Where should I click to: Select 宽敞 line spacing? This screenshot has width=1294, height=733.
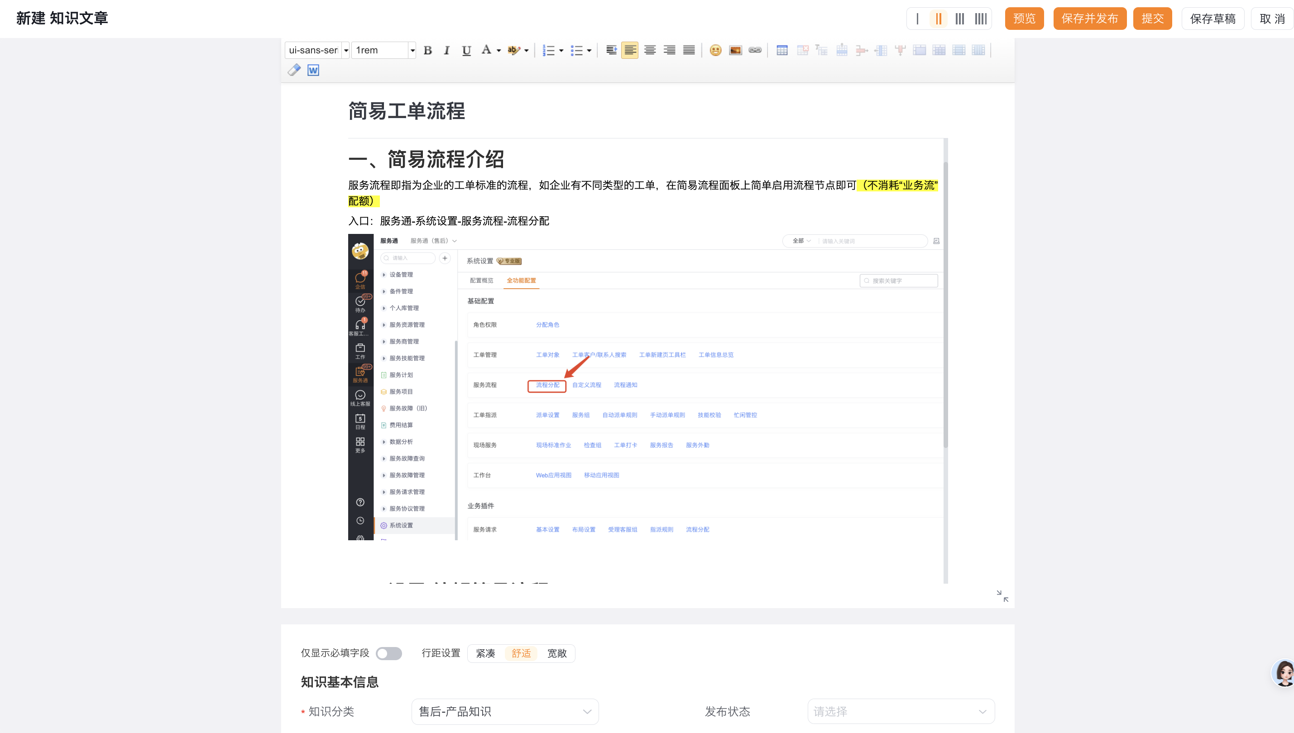point(556,653)
